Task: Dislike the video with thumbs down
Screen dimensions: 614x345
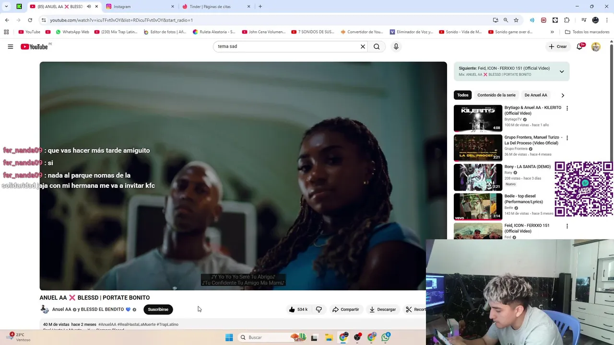Action: click(x=319, y=310)
